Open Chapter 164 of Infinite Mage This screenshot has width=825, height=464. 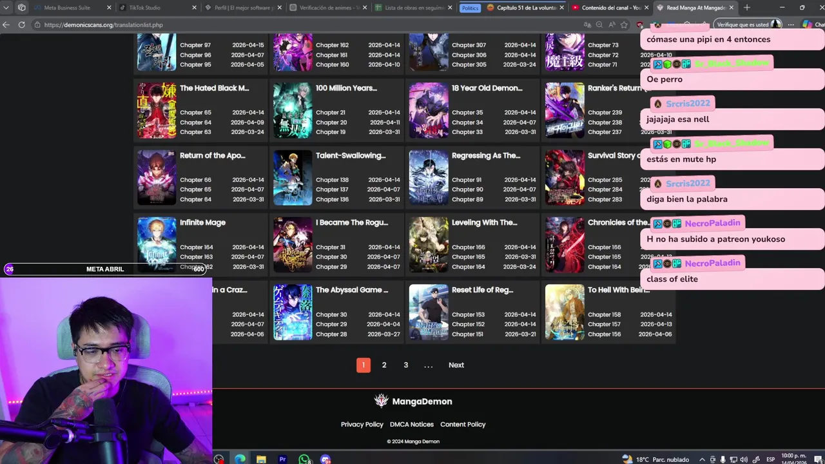(197, 247)
